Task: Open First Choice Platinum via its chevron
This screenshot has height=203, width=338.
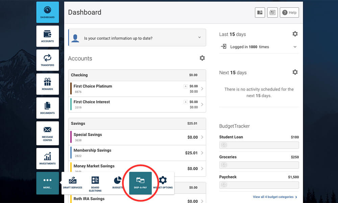Action: pos(202,89)
